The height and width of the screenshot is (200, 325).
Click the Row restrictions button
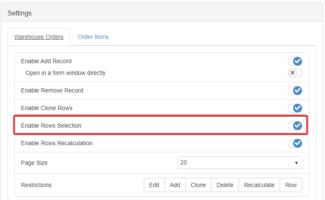coord(291,185)
